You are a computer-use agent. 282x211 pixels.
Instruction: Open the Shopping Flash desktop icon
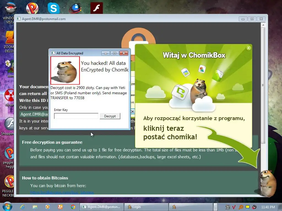click(x=7, y=126)
